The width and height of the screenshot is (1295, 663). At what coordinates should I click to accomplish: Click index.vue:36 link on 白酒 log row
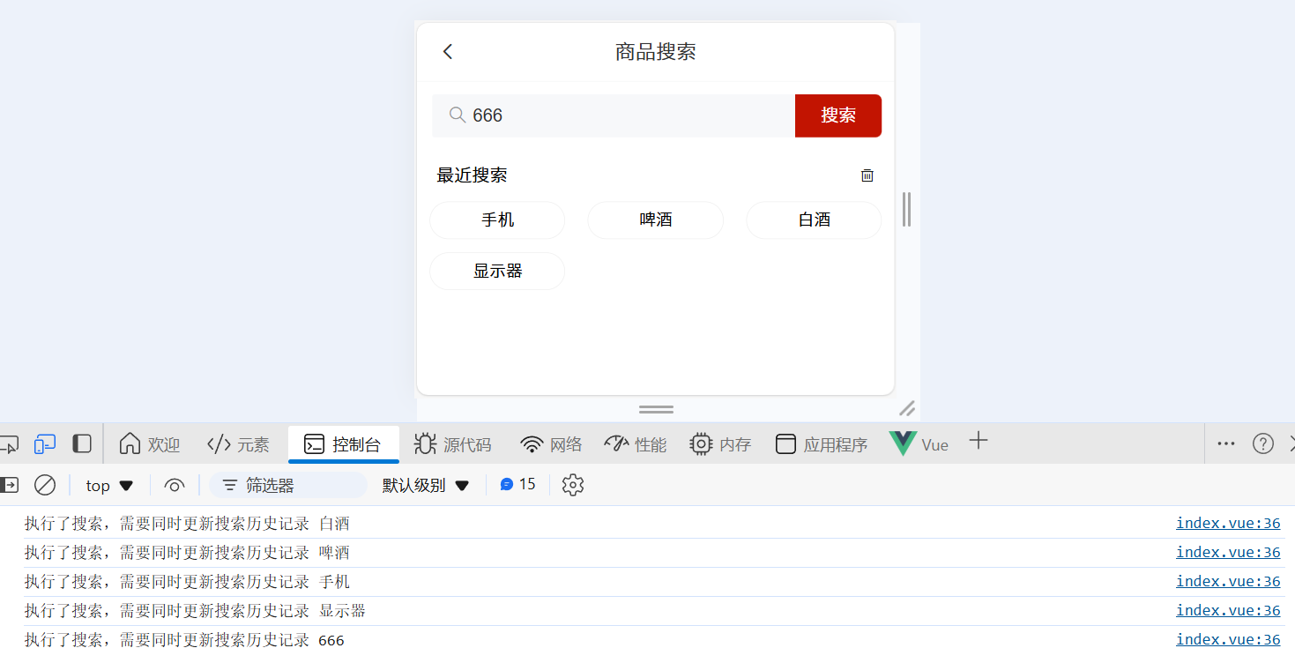point(1228,524)
